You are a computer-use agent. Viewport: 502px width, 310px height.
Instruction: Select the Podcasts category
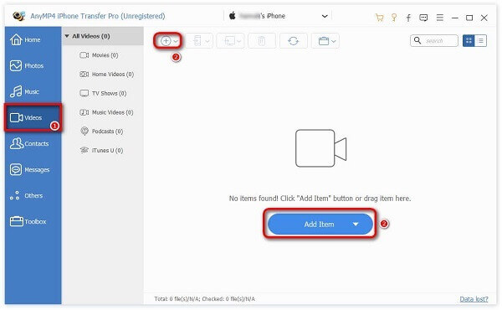[x=102, y=132]
